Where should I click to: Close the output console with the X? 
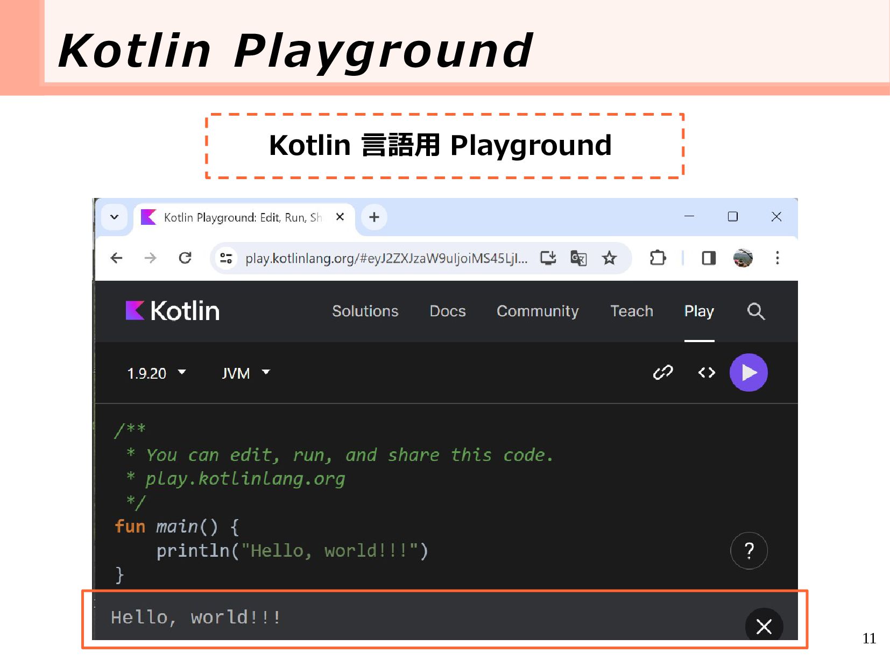point(764,626)
